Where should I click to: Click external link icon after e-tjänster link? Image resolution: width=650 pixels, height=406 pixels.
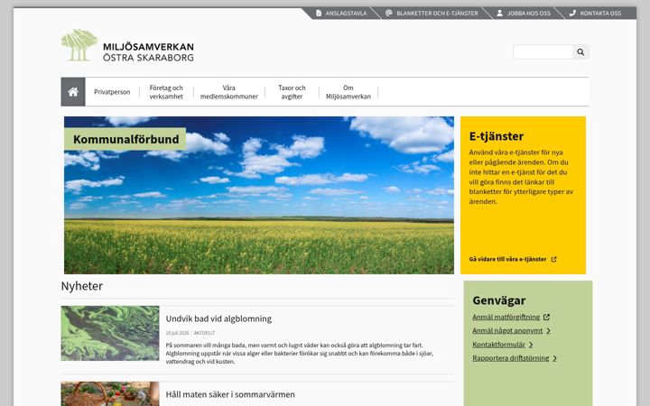click(553, 259)
